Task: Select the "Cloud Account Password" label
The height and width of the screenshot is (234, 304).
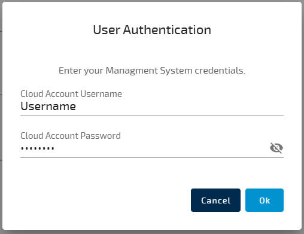Action: (x=71, y=136)
